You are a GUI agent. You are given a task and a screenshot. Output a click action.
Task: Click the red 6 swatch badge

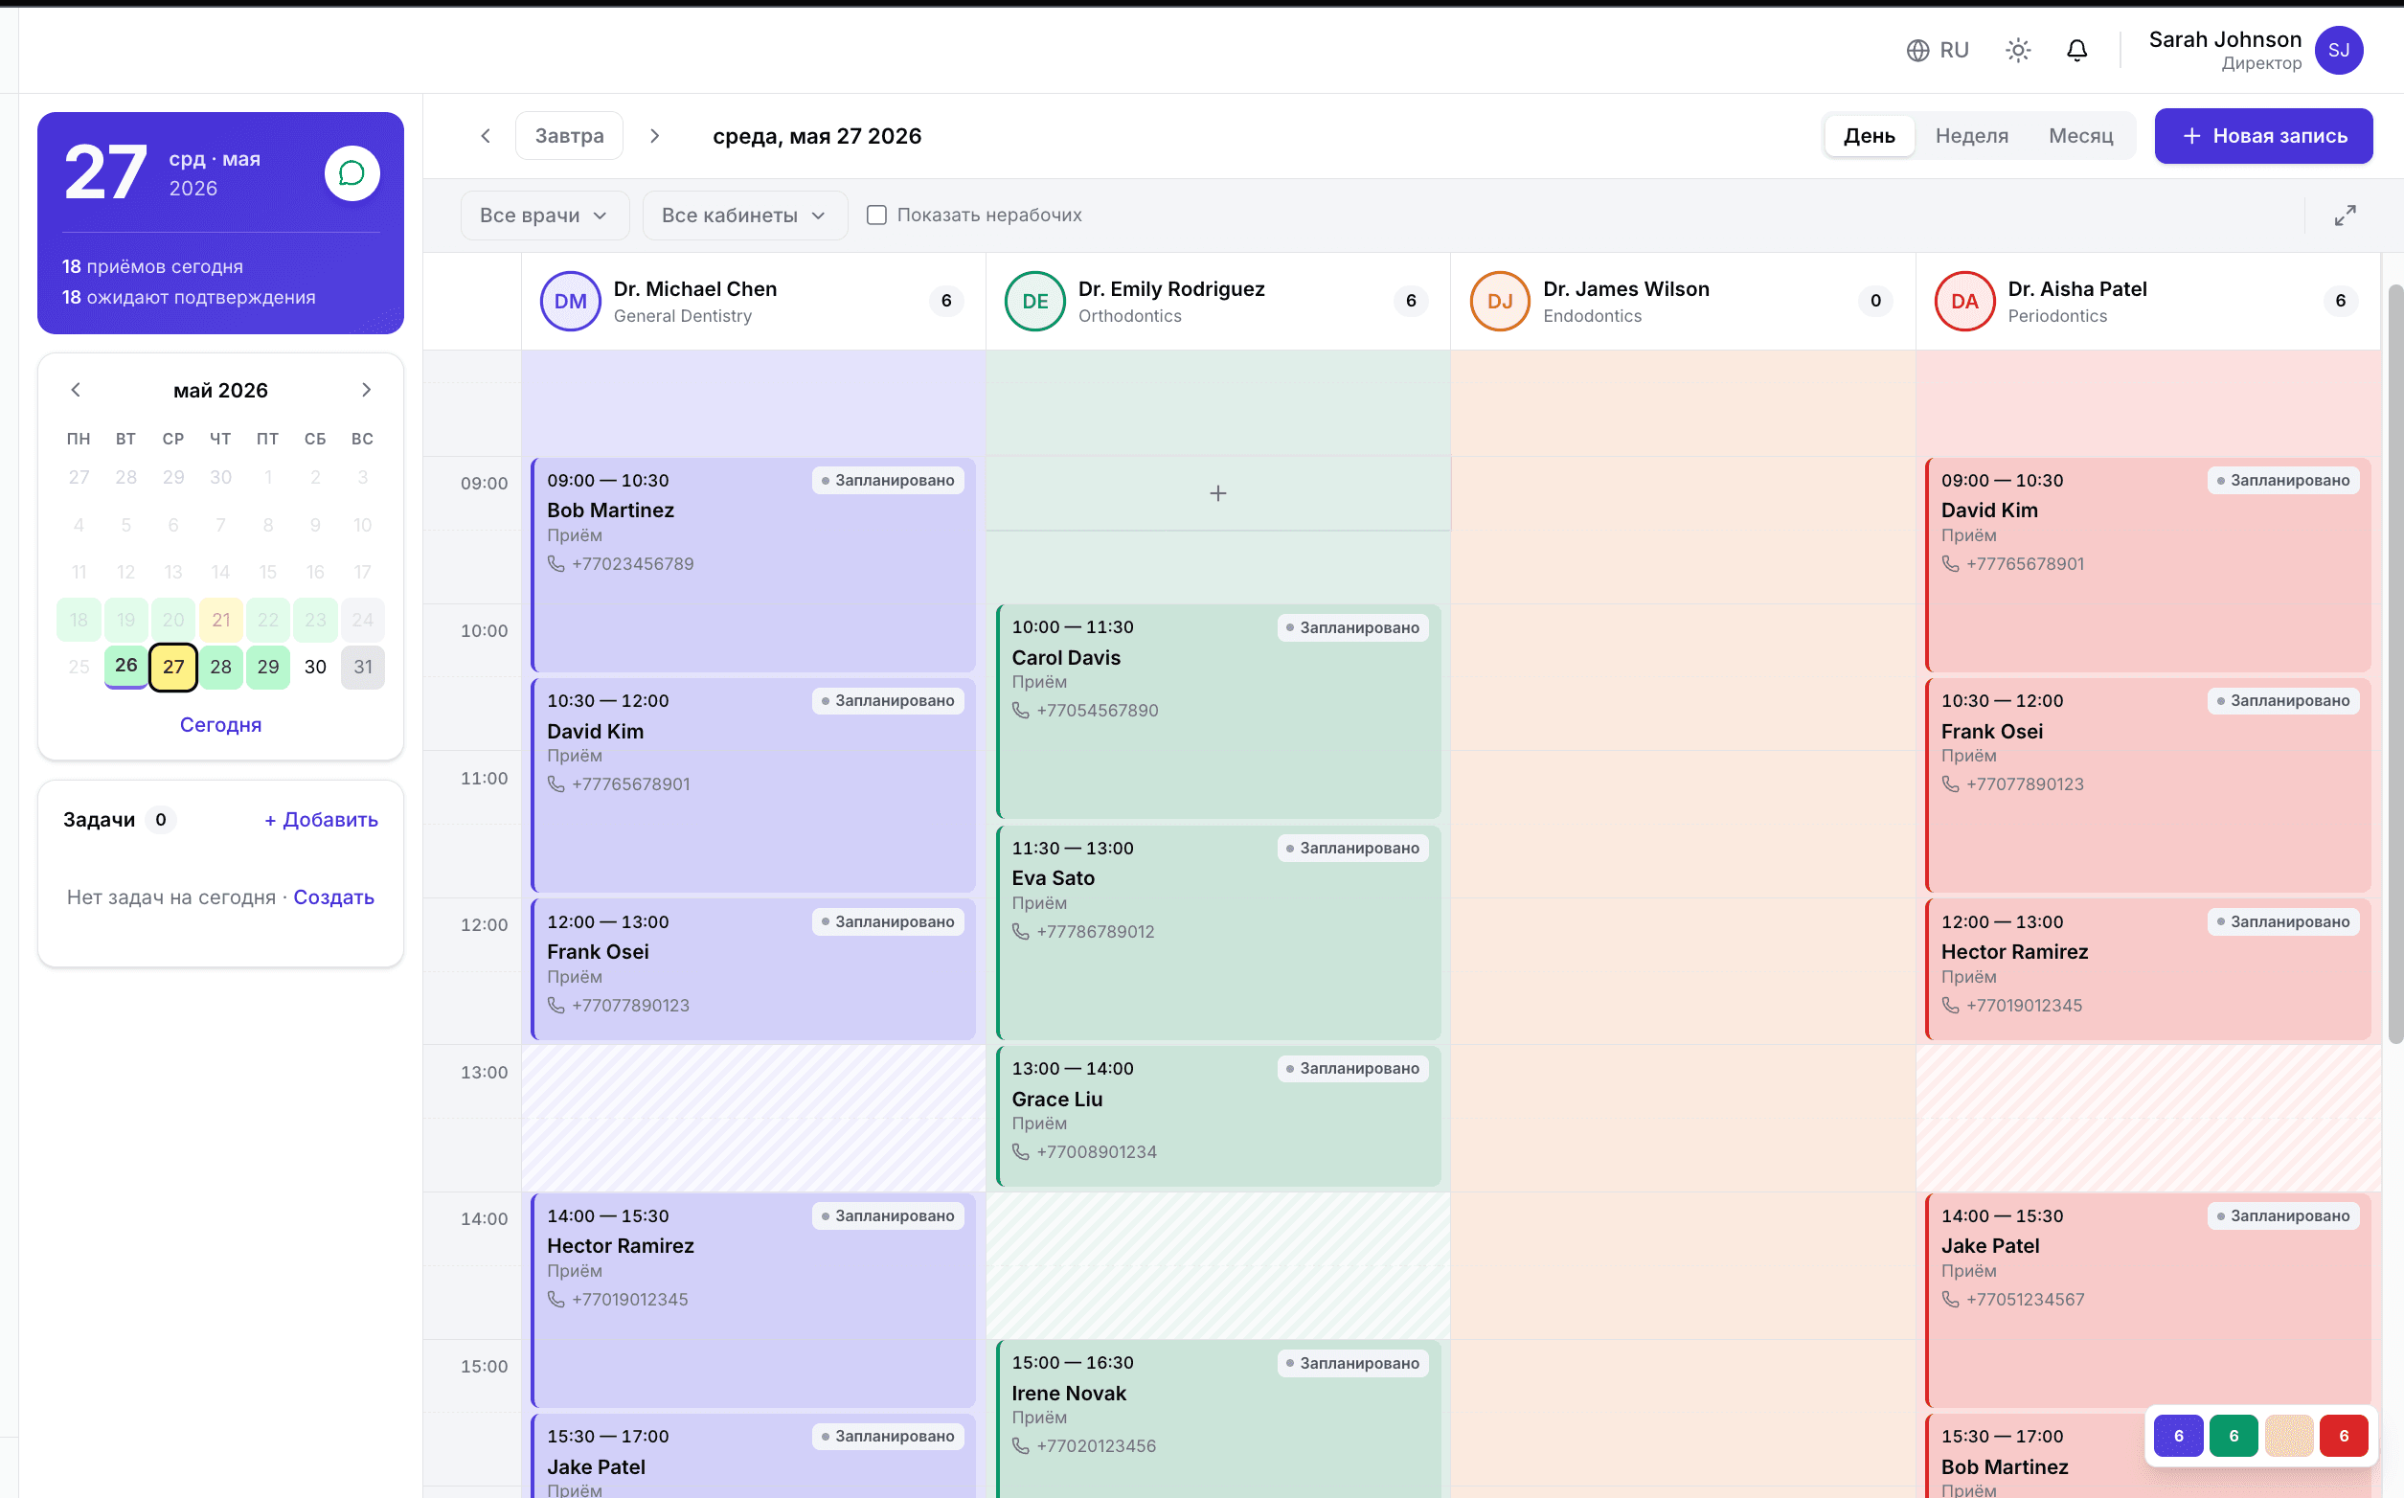tap(2343, 1436)
